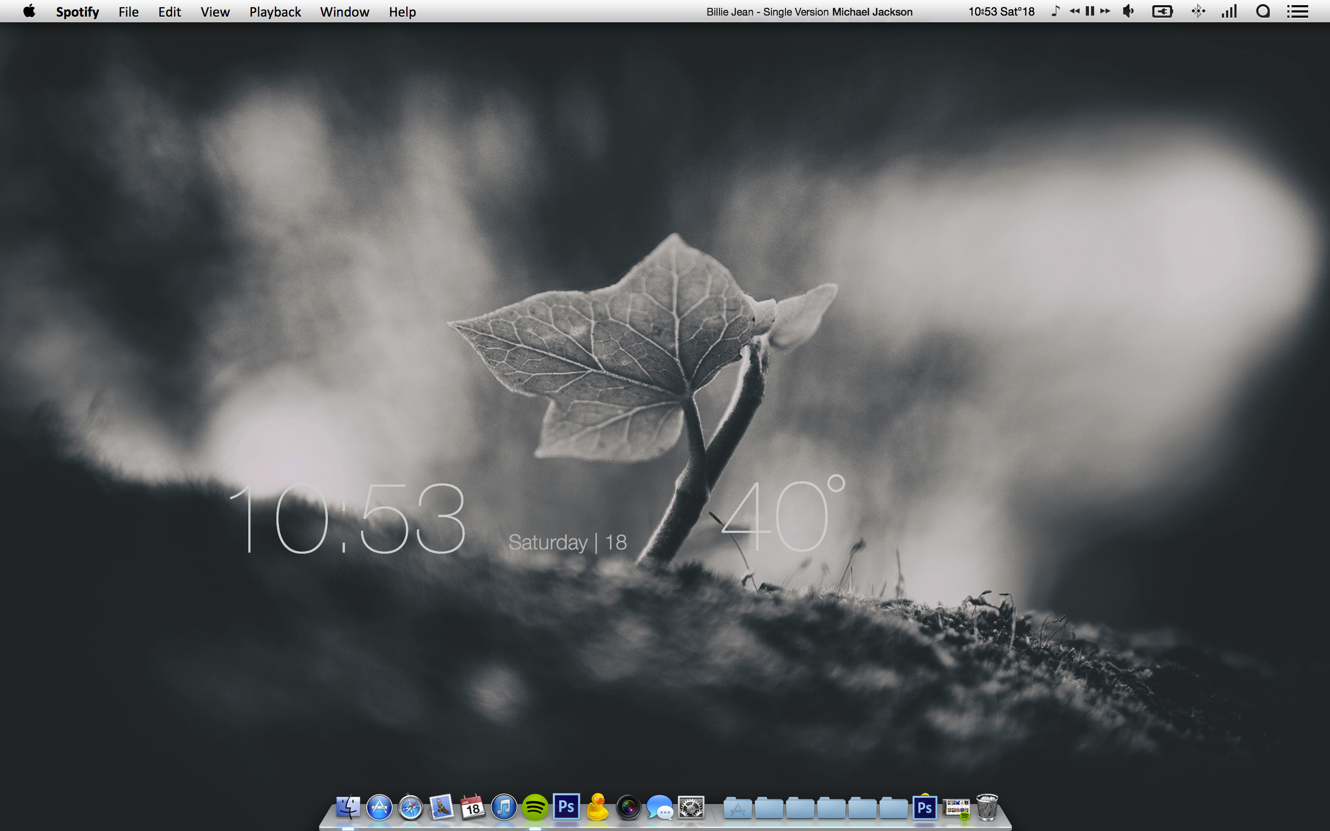1330x831 pixels.
Task: Pause playback from the menu bar
Action: (1090, 11)
